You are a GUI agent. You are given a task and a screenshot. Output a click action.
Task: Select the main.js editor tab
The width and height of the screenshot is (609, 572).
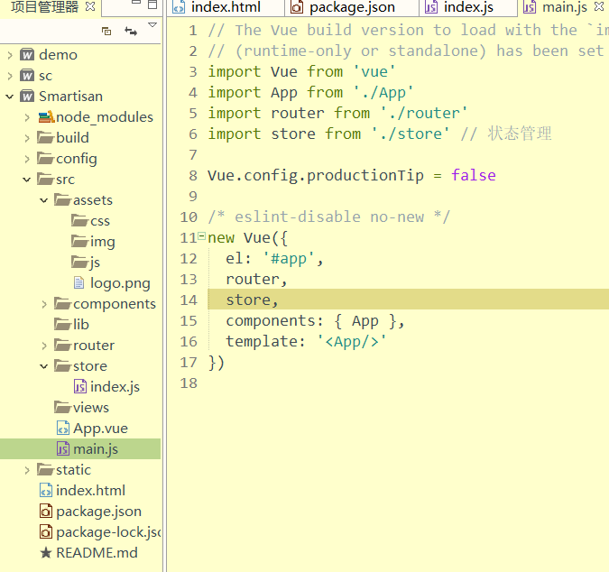(564, 7)
